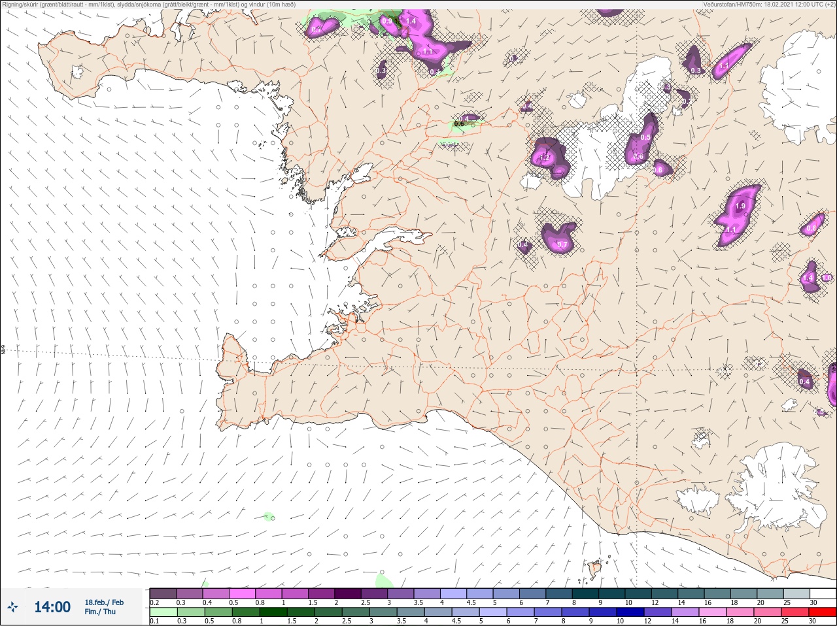
Task: Select the white snow legend swatch above 30
Action: point(823,593)
